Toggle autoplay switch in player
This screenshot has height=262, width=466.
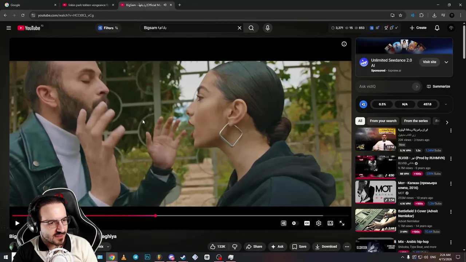coord(294,223)
